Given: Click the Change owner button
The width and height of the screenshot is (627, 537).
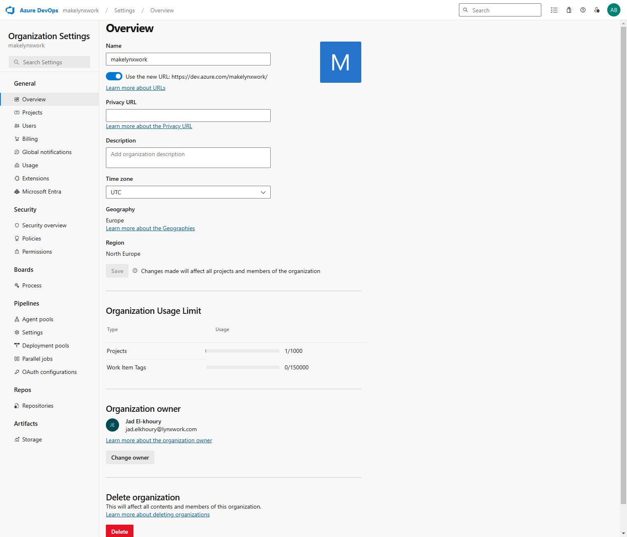Looking at the screenshot, I should click(130, 458).
